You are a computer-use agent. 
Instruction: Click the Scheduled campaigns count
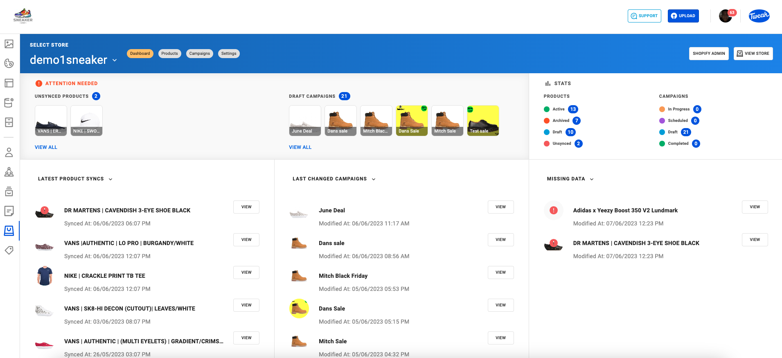[x=695, y=121]
